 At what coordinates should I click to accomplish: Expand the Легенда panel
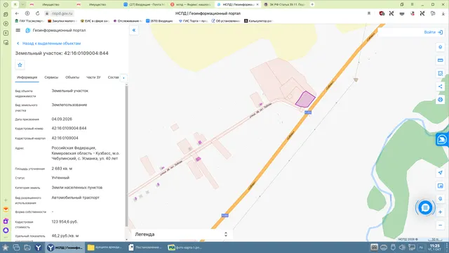click(181, 234)
